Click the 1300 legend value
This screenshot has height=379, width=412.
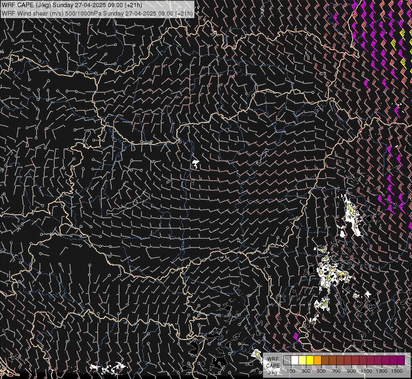click(382, 371)
